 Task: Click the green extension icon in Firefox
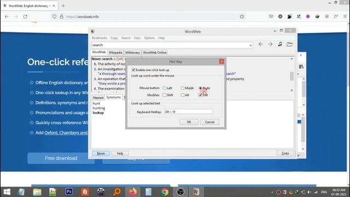coord(317,16)
